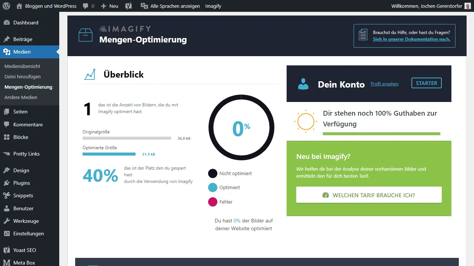Click the Einstellungen sliders icon
Image resolution: width=474 pixels, height=266 pixels.
7,233
